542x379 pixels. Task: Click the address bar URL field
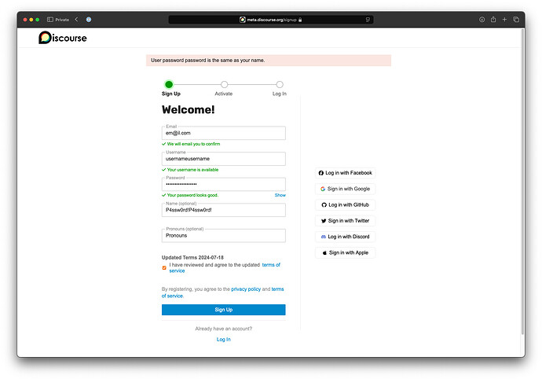pos(271,20)
